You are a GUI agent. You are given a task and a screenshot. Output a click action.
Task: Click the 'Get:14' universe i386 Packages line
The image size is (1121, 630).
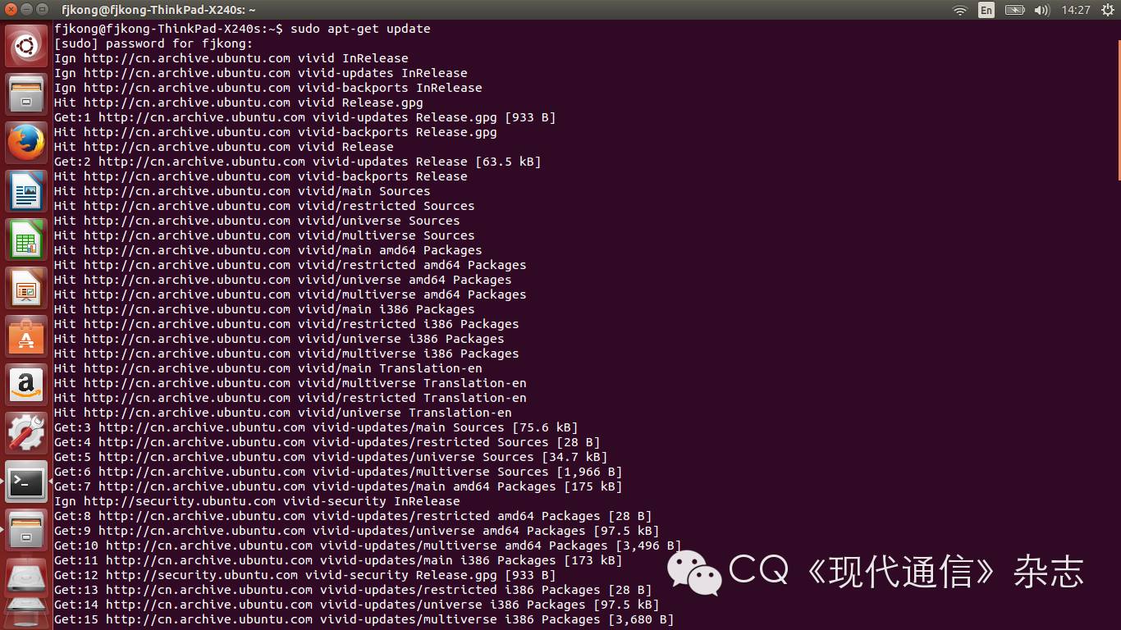(357, 605)
